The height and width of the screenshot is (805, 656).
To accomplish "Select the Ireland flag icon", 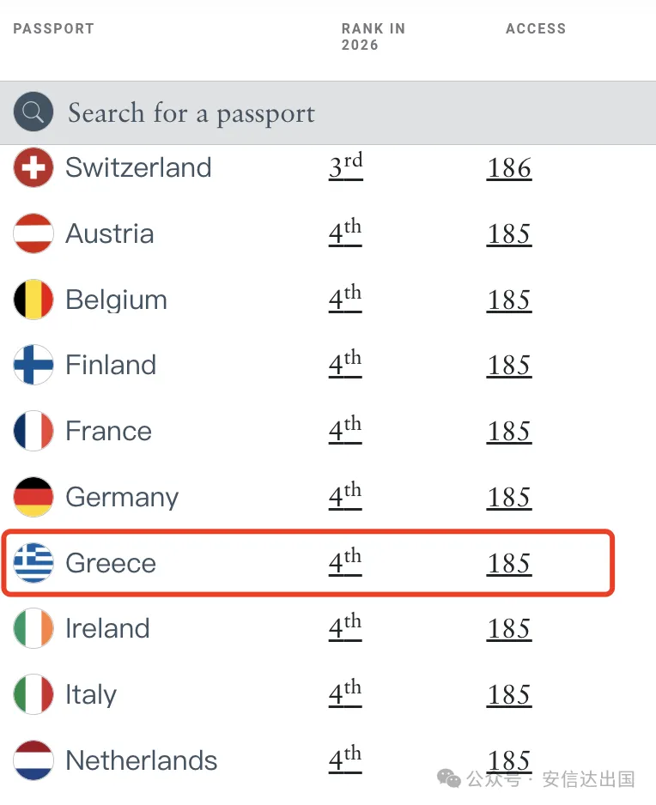I will tap(33, 629).
